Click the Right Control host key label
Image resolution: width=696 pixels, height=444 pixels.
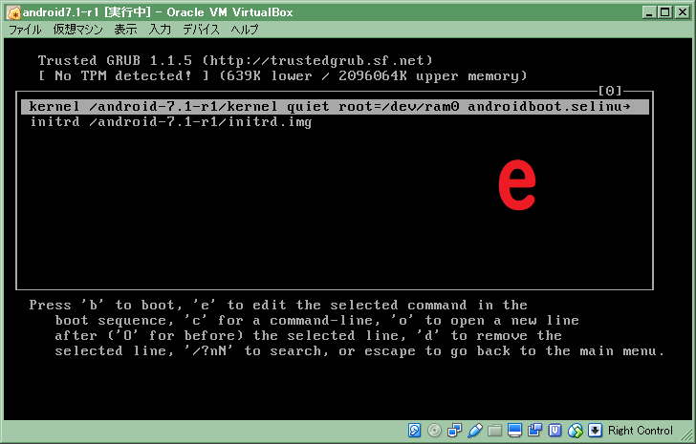click(641, 431)
